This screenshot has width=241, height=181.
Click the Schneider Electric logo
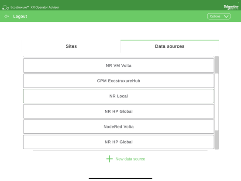pyautogui.click(x=231, y=7)
